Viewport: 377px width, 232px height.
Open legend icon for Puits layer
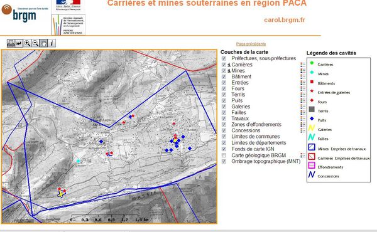point(303,100)
